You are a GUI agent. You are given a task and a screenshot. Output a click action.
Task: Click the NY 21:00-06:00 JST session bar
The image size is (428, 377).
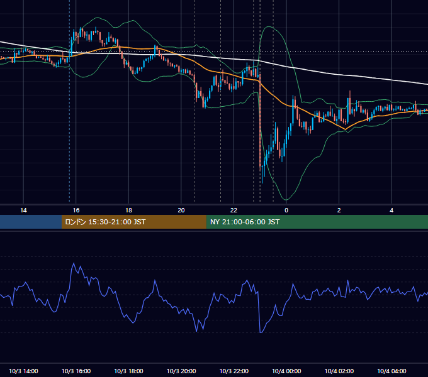click(x=317, y=222)
